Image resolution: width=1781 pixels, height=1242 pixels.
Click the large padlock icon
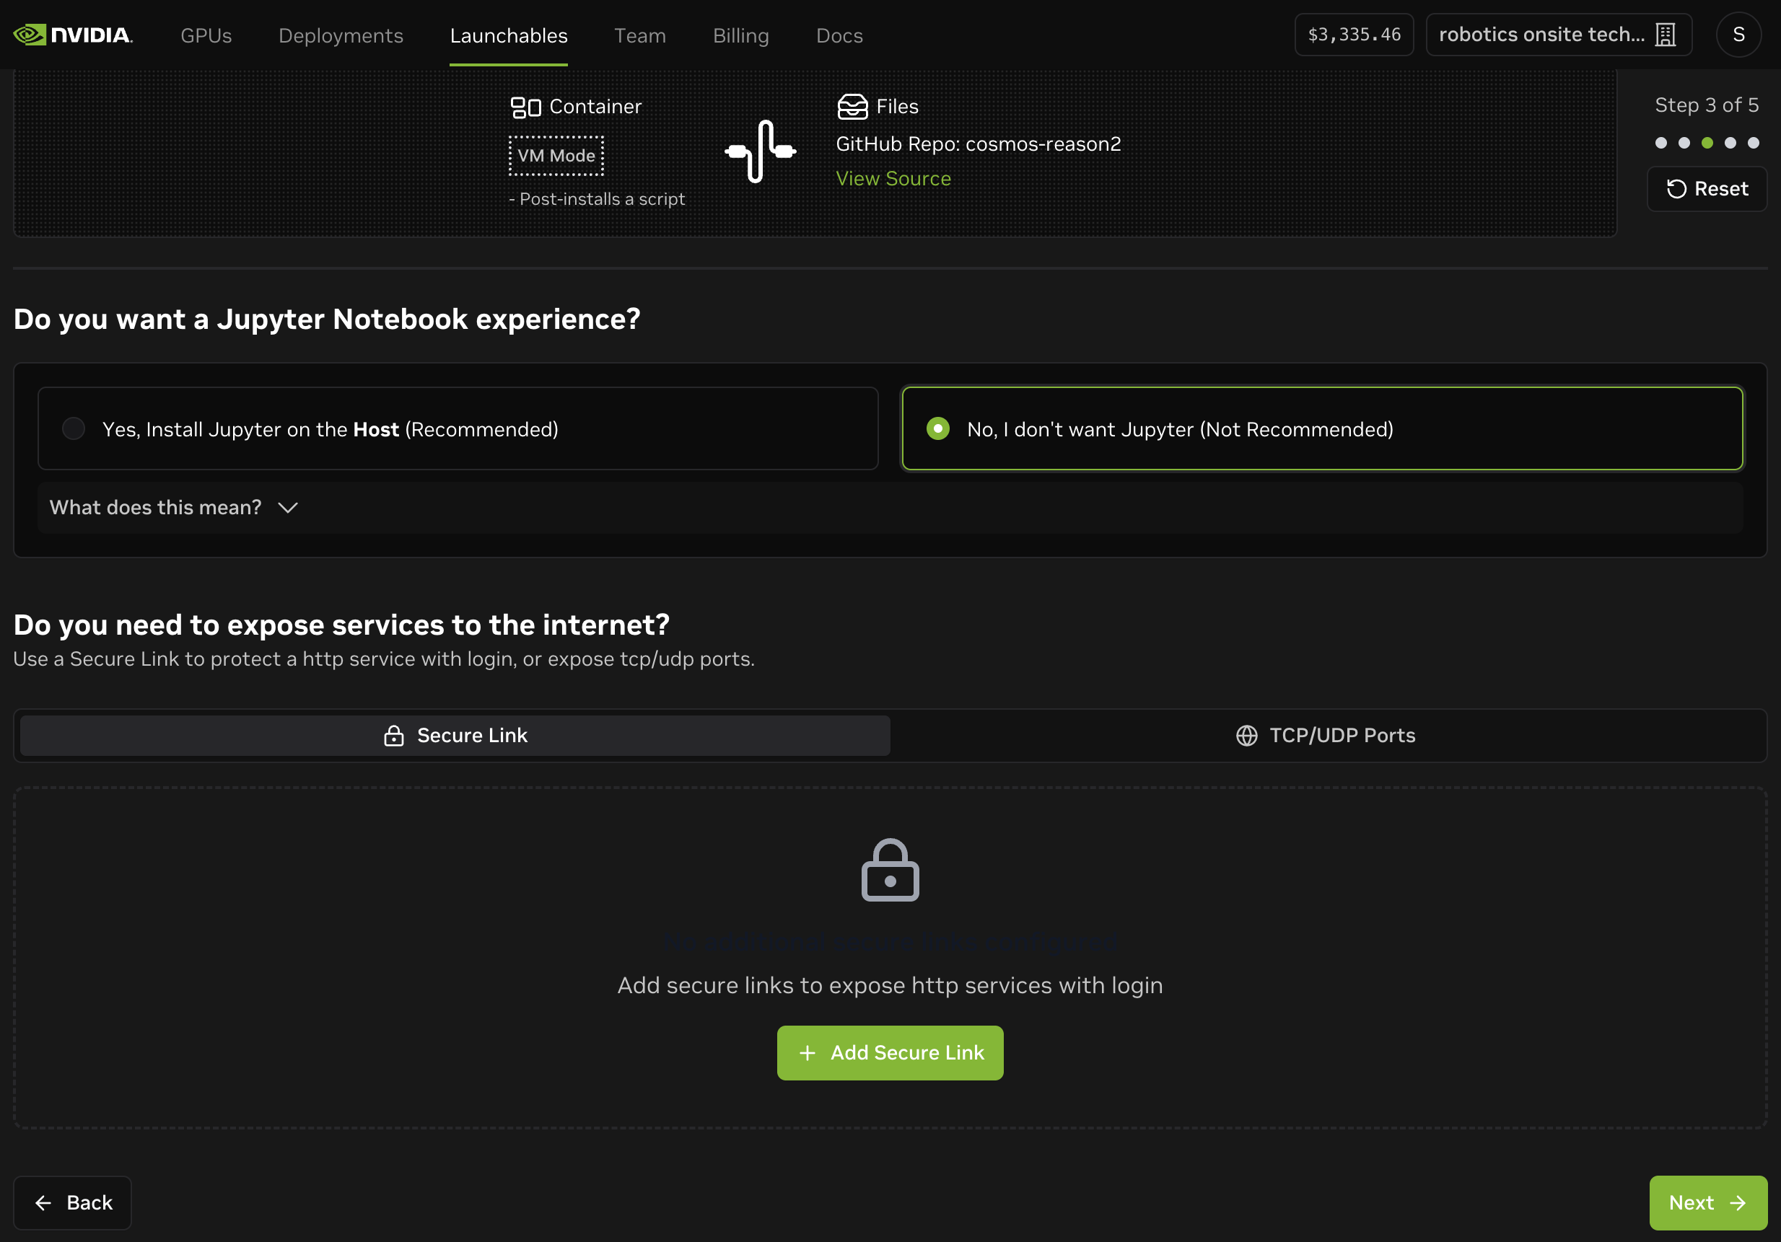[x=890, y=870]
